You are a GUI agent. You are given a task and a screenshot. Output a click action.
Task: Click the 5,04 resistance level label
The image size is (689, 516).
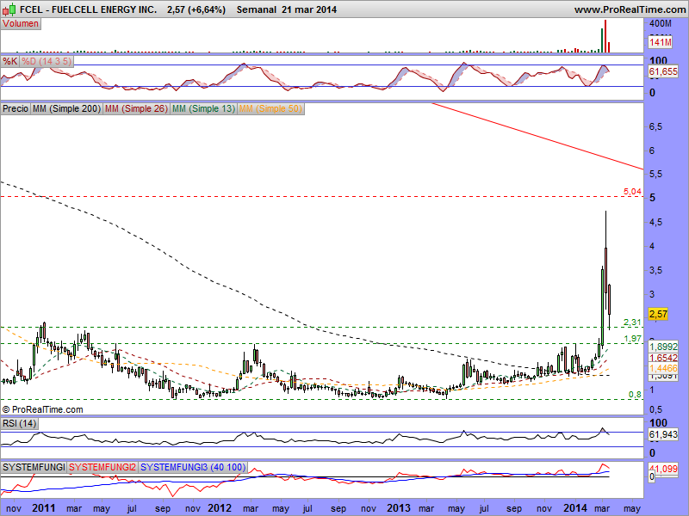632,191
